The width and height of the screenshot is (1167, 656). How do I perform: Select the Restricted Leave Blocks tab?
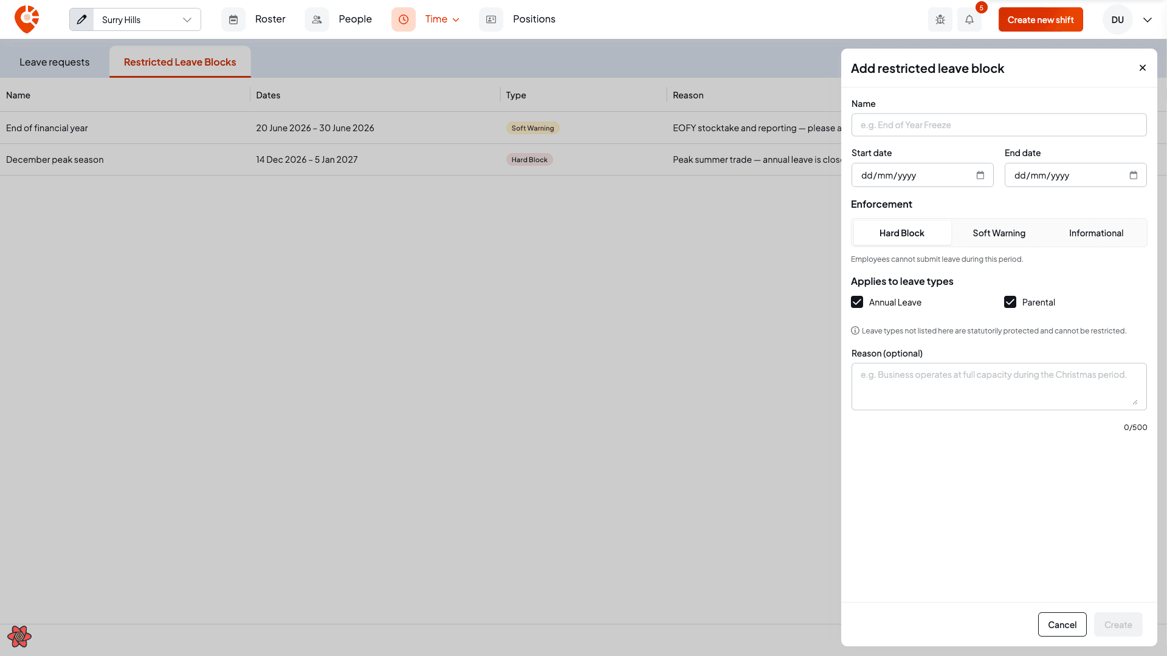point(180,62)
